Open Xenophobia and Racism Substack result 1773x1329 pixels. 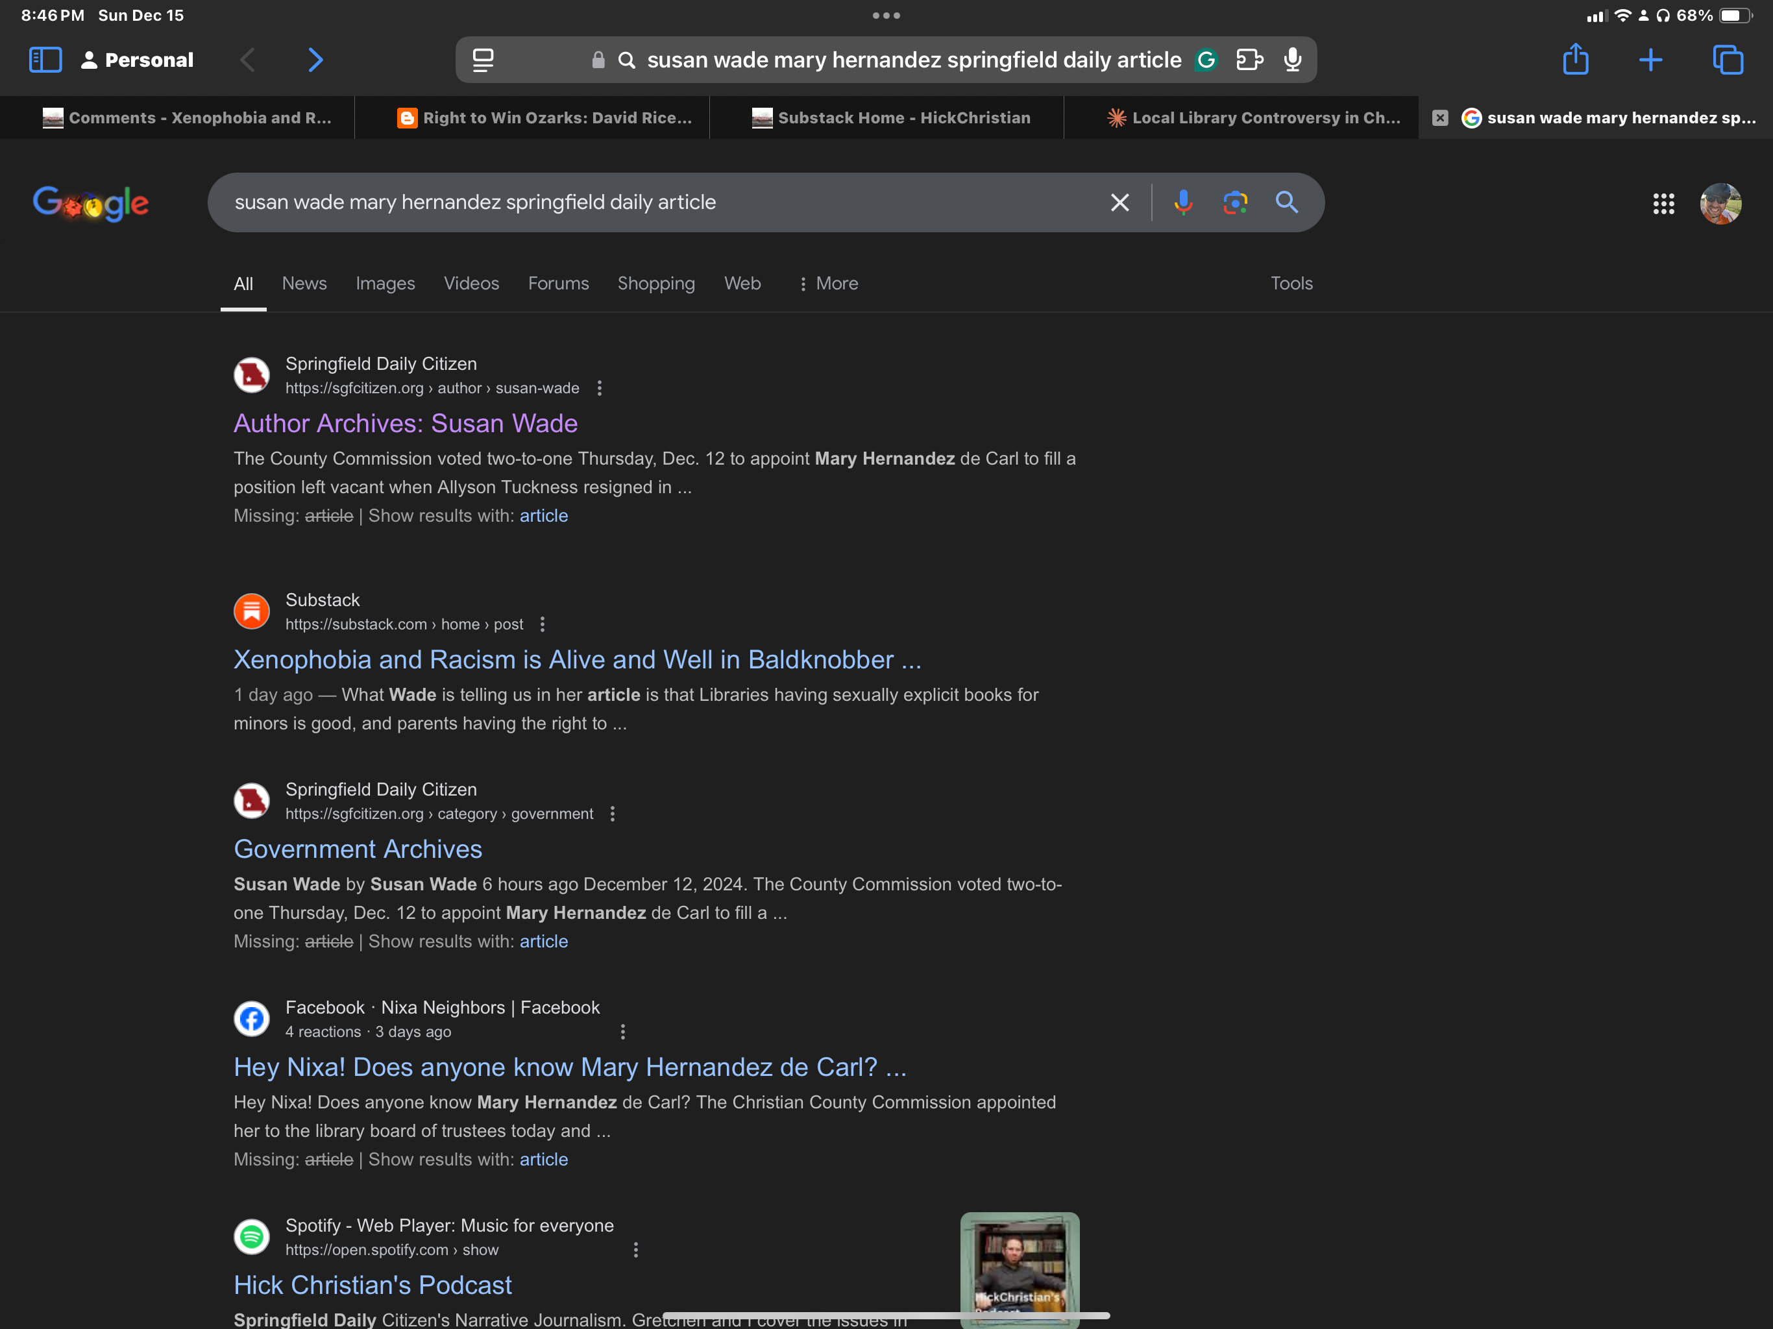coord(578,660)
